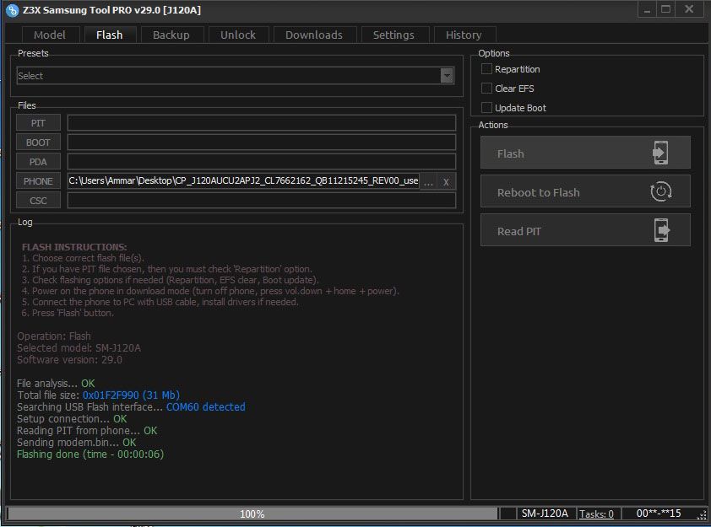Click SM-J120A in the status bar
The image size is (711, 527).
(545, 514)
